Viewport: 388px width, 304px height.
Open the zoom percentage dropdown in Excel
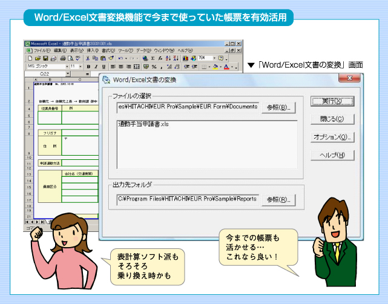214,58
